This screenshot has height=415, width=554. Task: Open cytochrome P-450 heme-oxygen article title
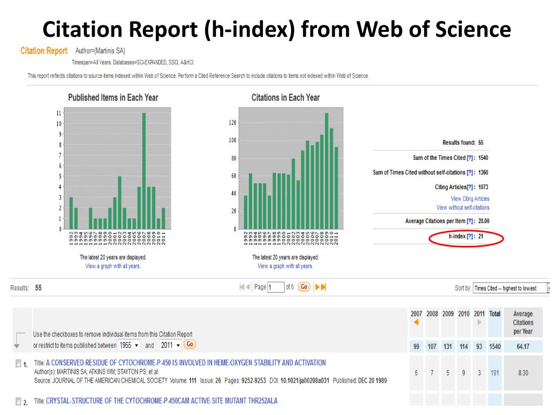point(186,363)
